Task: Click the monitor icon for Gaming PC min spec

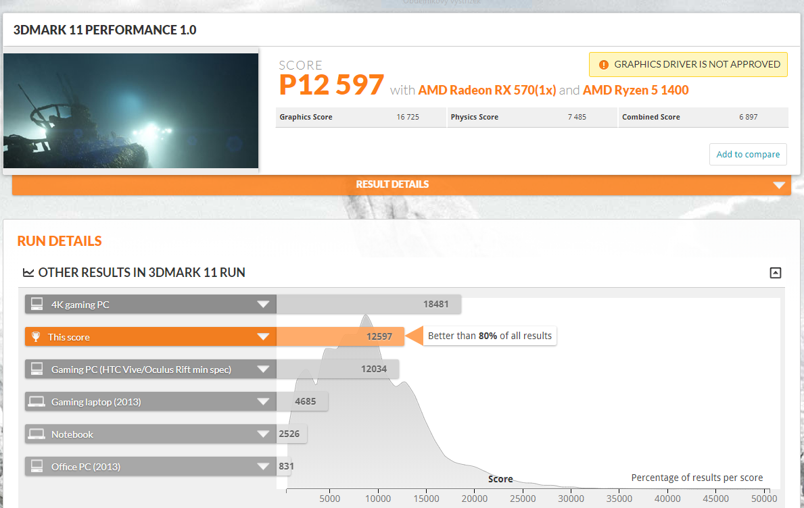Action: pos(37,370)
